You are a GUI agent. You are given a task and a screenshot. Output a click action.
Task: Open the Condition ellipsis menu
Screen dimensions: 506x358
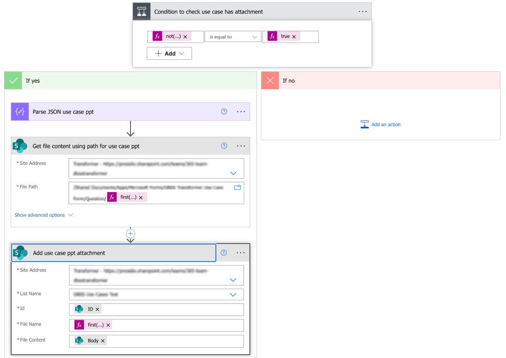(362, 11)
